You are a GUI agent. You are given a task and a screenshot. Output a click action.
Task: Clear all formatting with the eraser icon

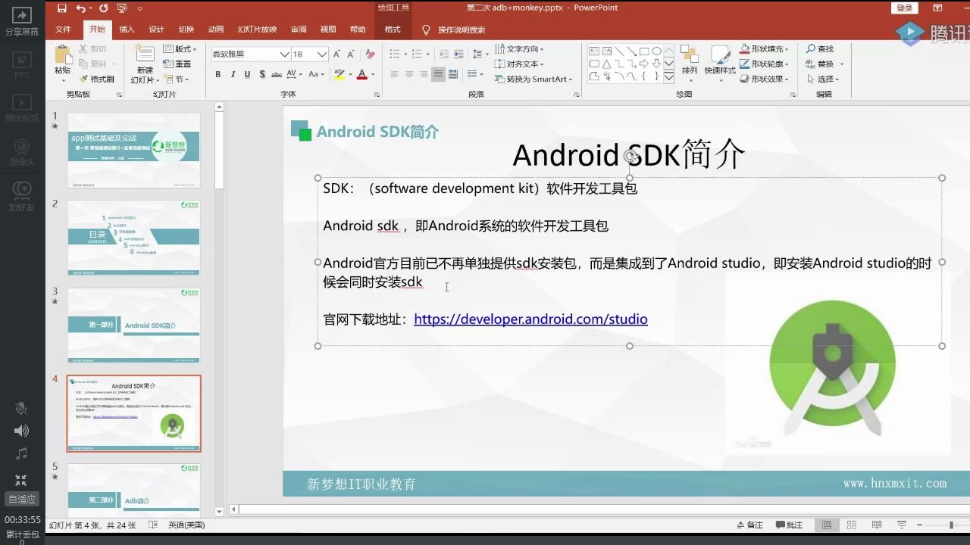coord(370,54)
